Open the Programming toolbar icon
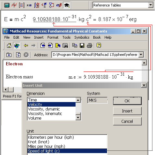Viewport: 155px width, 155px height. [x=52, y=5]
